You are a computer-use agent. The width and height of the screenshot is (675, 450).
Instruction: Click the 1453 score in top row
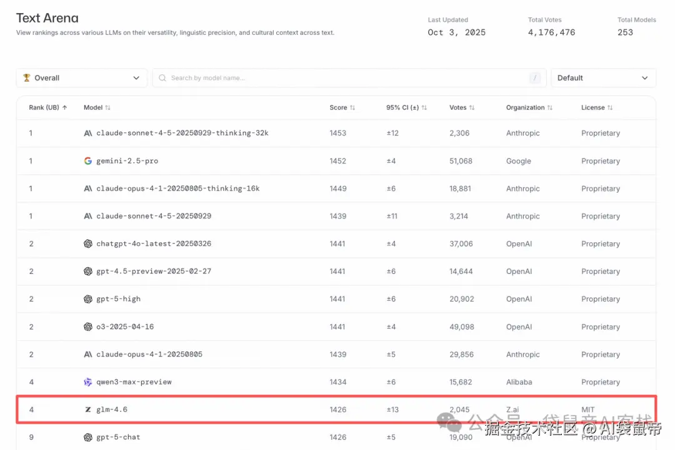point(338,133)
